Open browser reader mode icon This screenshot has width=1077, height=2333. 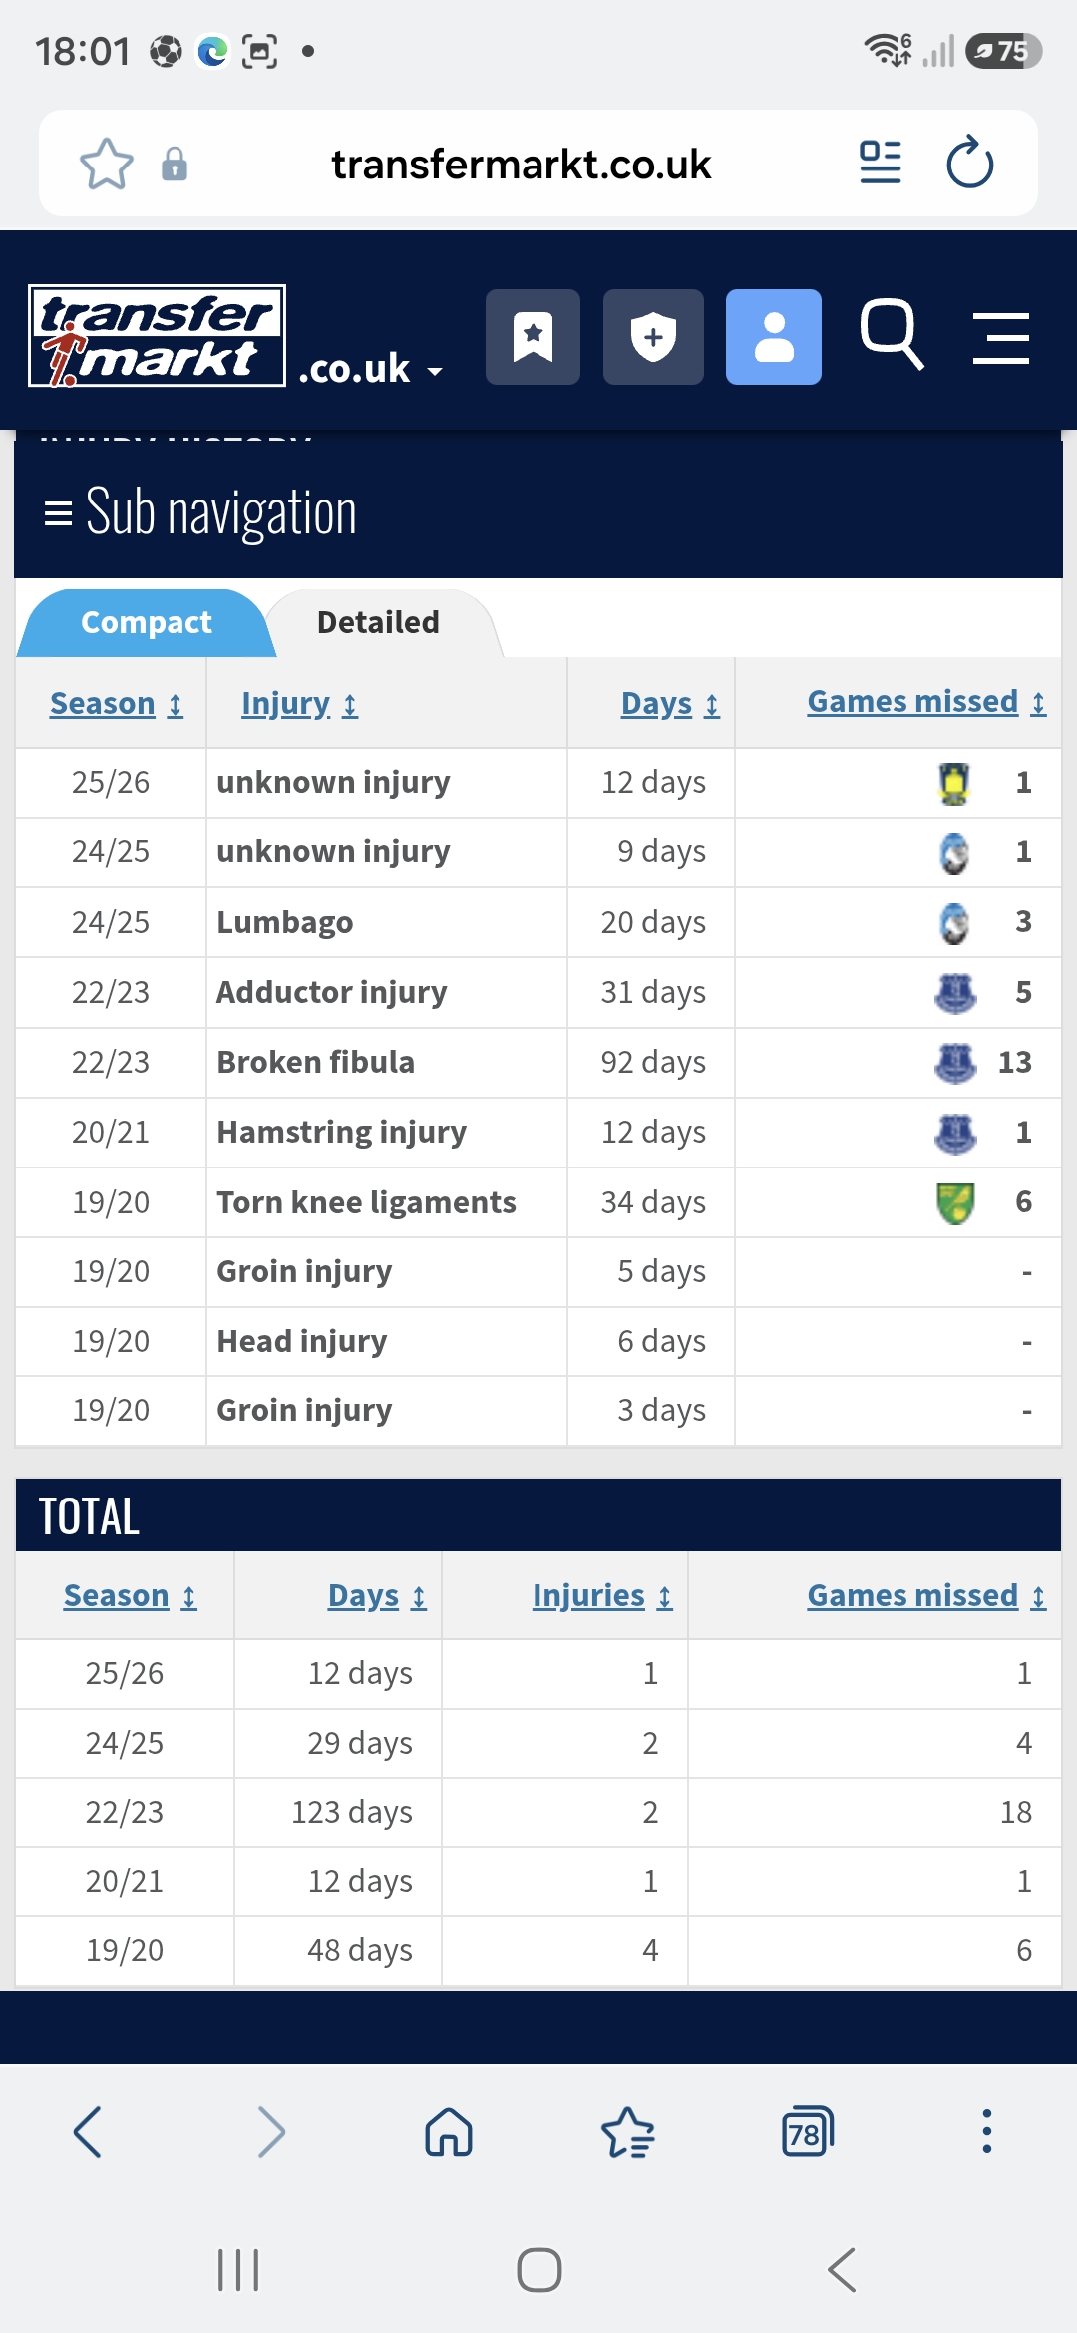881,163
